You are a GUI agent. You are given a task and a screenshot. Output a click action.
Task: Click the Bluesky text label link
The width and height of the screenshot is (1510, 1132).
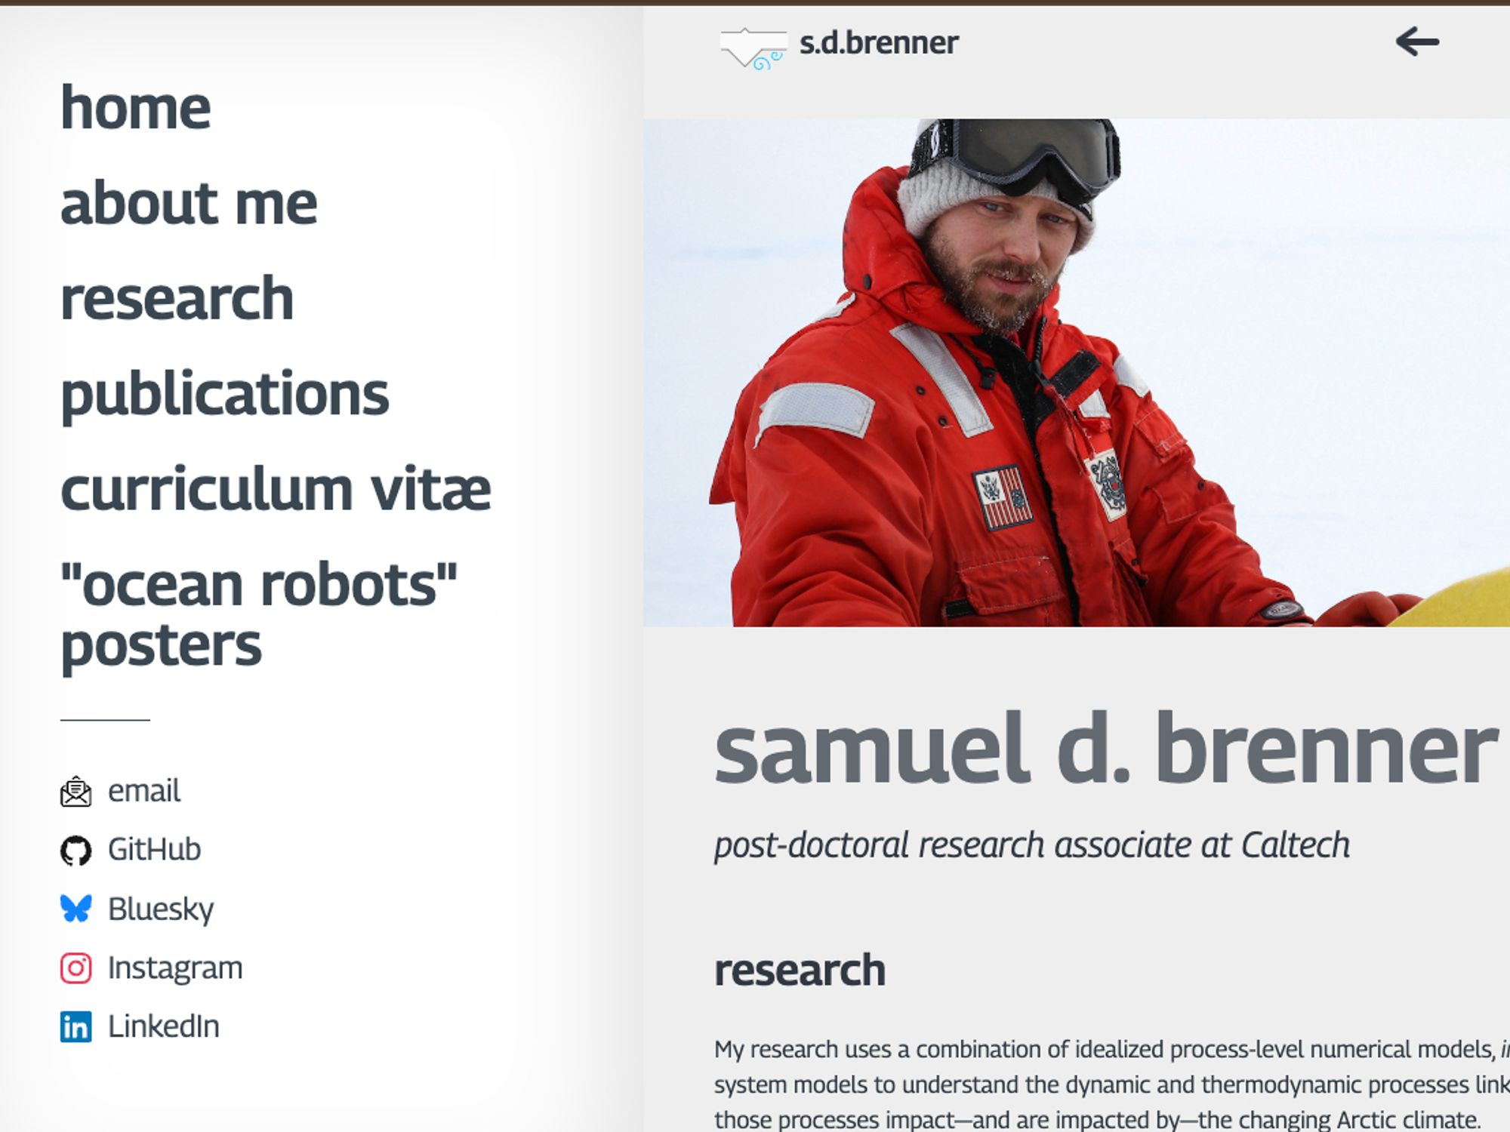click(163, 907)
